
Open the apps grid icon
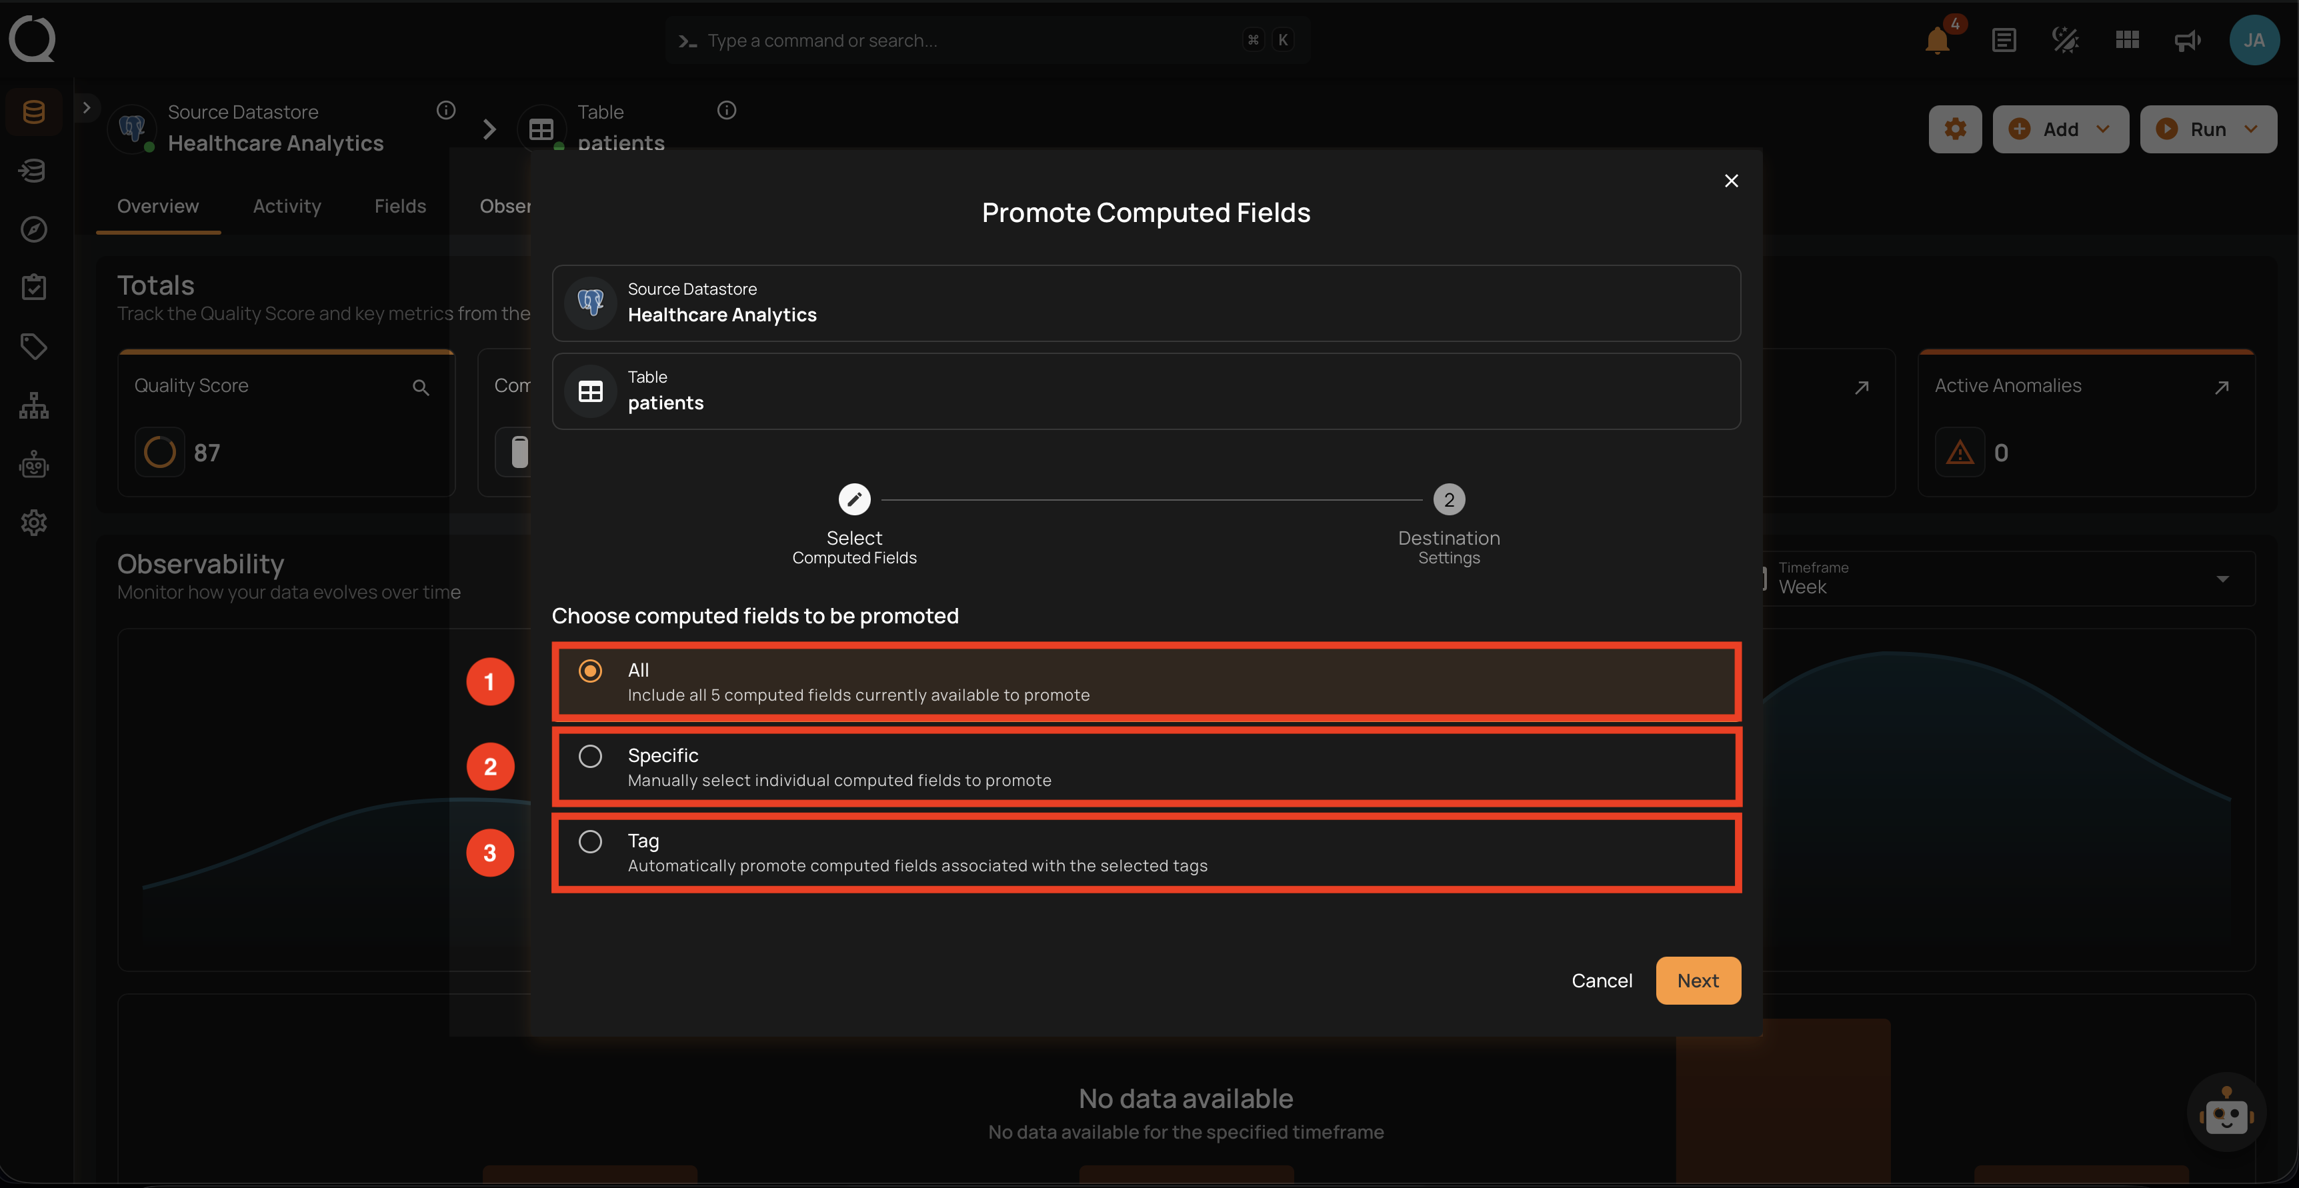tap(2127, 40)
